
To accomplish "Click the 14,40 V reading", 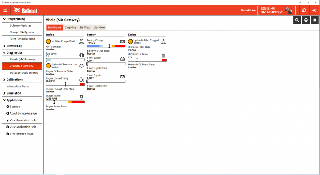I will coord(91,43).
